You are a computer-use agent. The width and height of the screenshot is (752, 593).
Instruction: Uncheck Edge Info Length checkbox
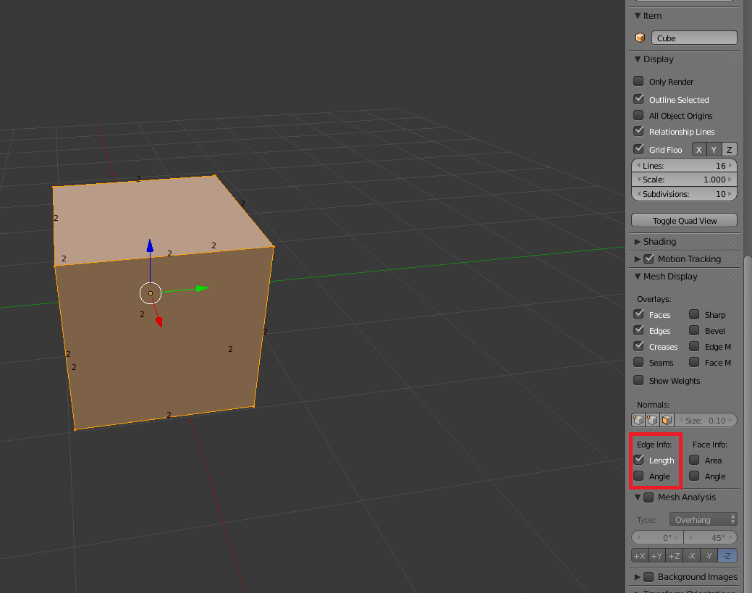tap(638, 460)
